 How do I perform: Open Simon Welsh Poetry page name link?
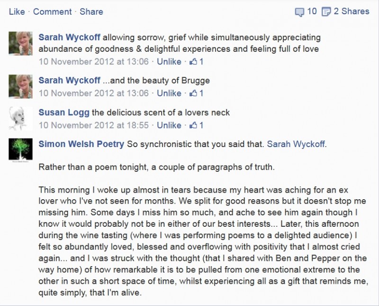(81, 144)
